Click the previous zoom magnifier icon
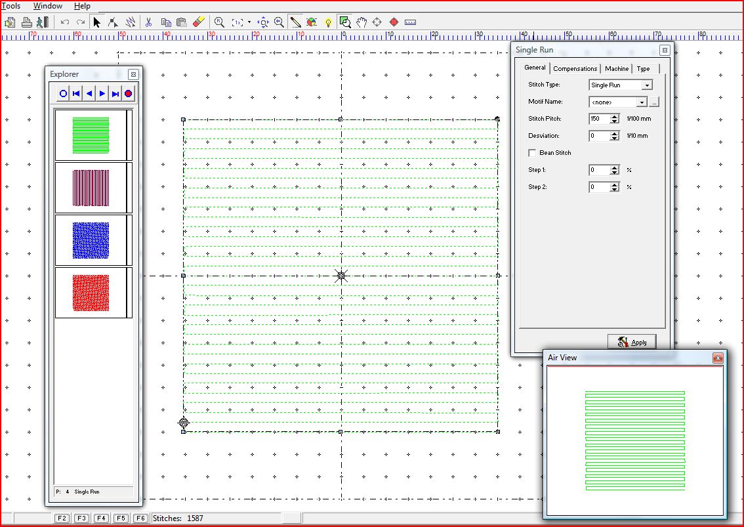744x527 pixels. [x=279, y=22]
